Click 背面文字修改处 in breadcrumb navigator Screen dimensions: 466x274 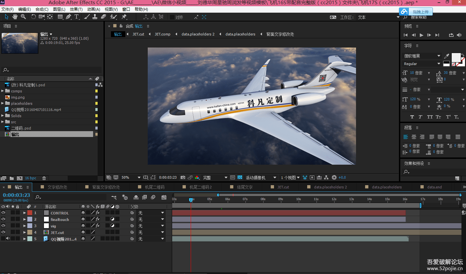280,34
